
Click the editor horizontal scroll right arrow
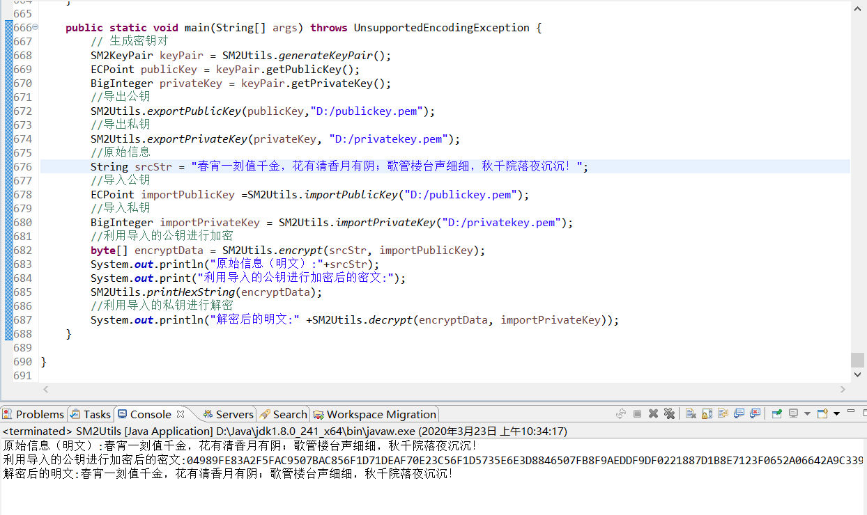(x=843, y=390)
